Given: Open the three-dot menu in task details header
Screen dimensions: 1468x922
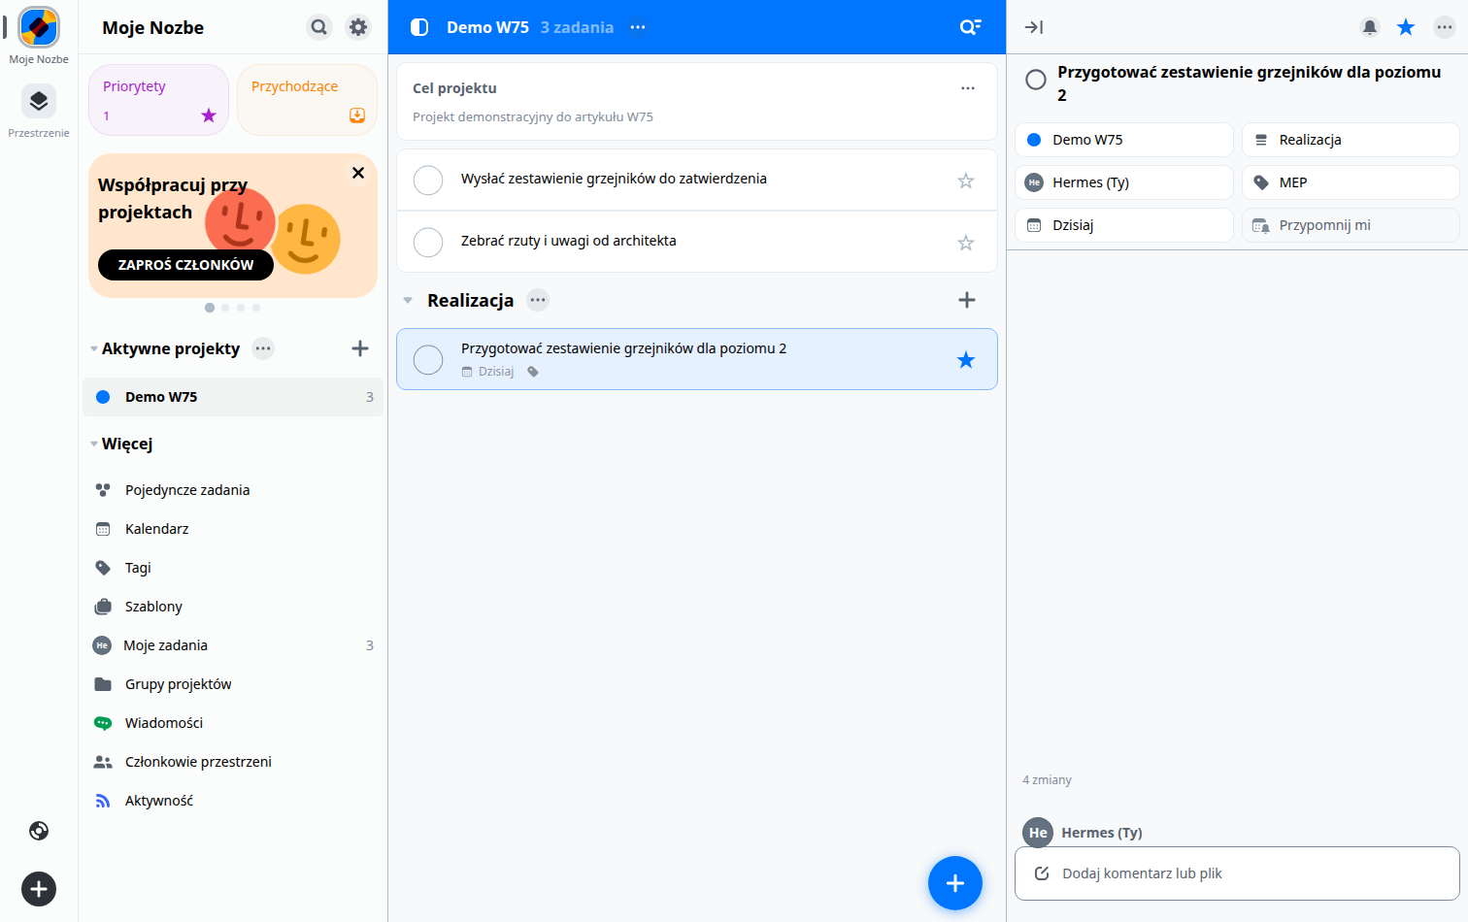Looking at the screenshot, I should pos(1445,27).
